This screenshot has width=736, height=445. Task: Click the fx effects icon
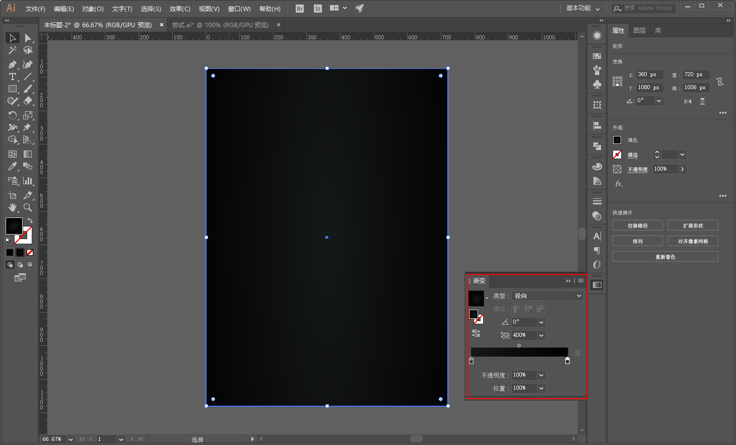pyautogui.click(x=619, y=184)
